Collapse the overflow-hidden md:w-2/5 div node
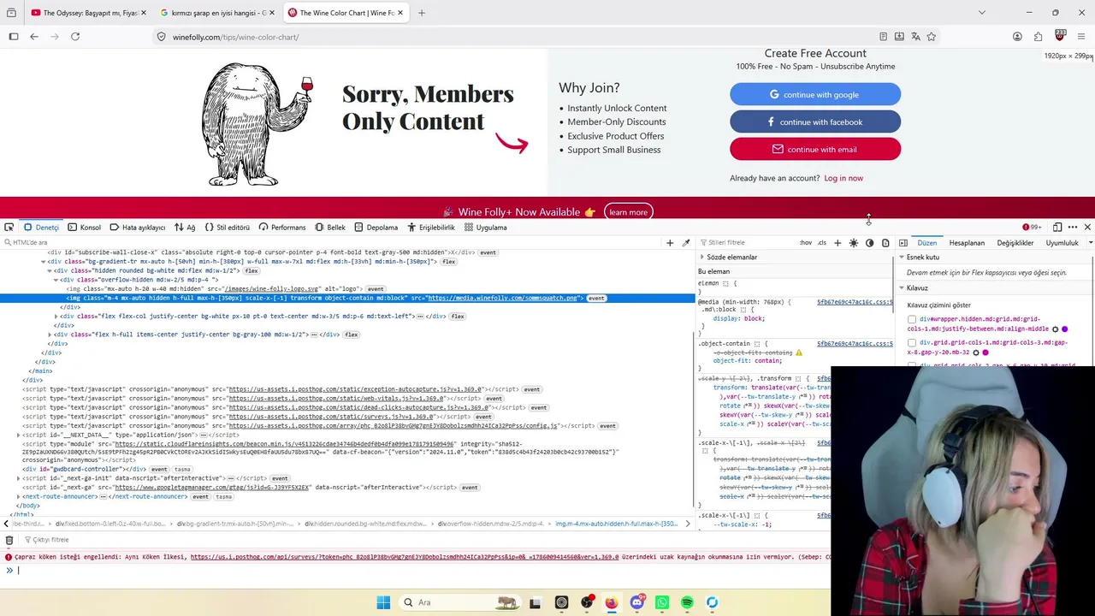This screenshot has width=1095, height=616. (x=56, y=280)
